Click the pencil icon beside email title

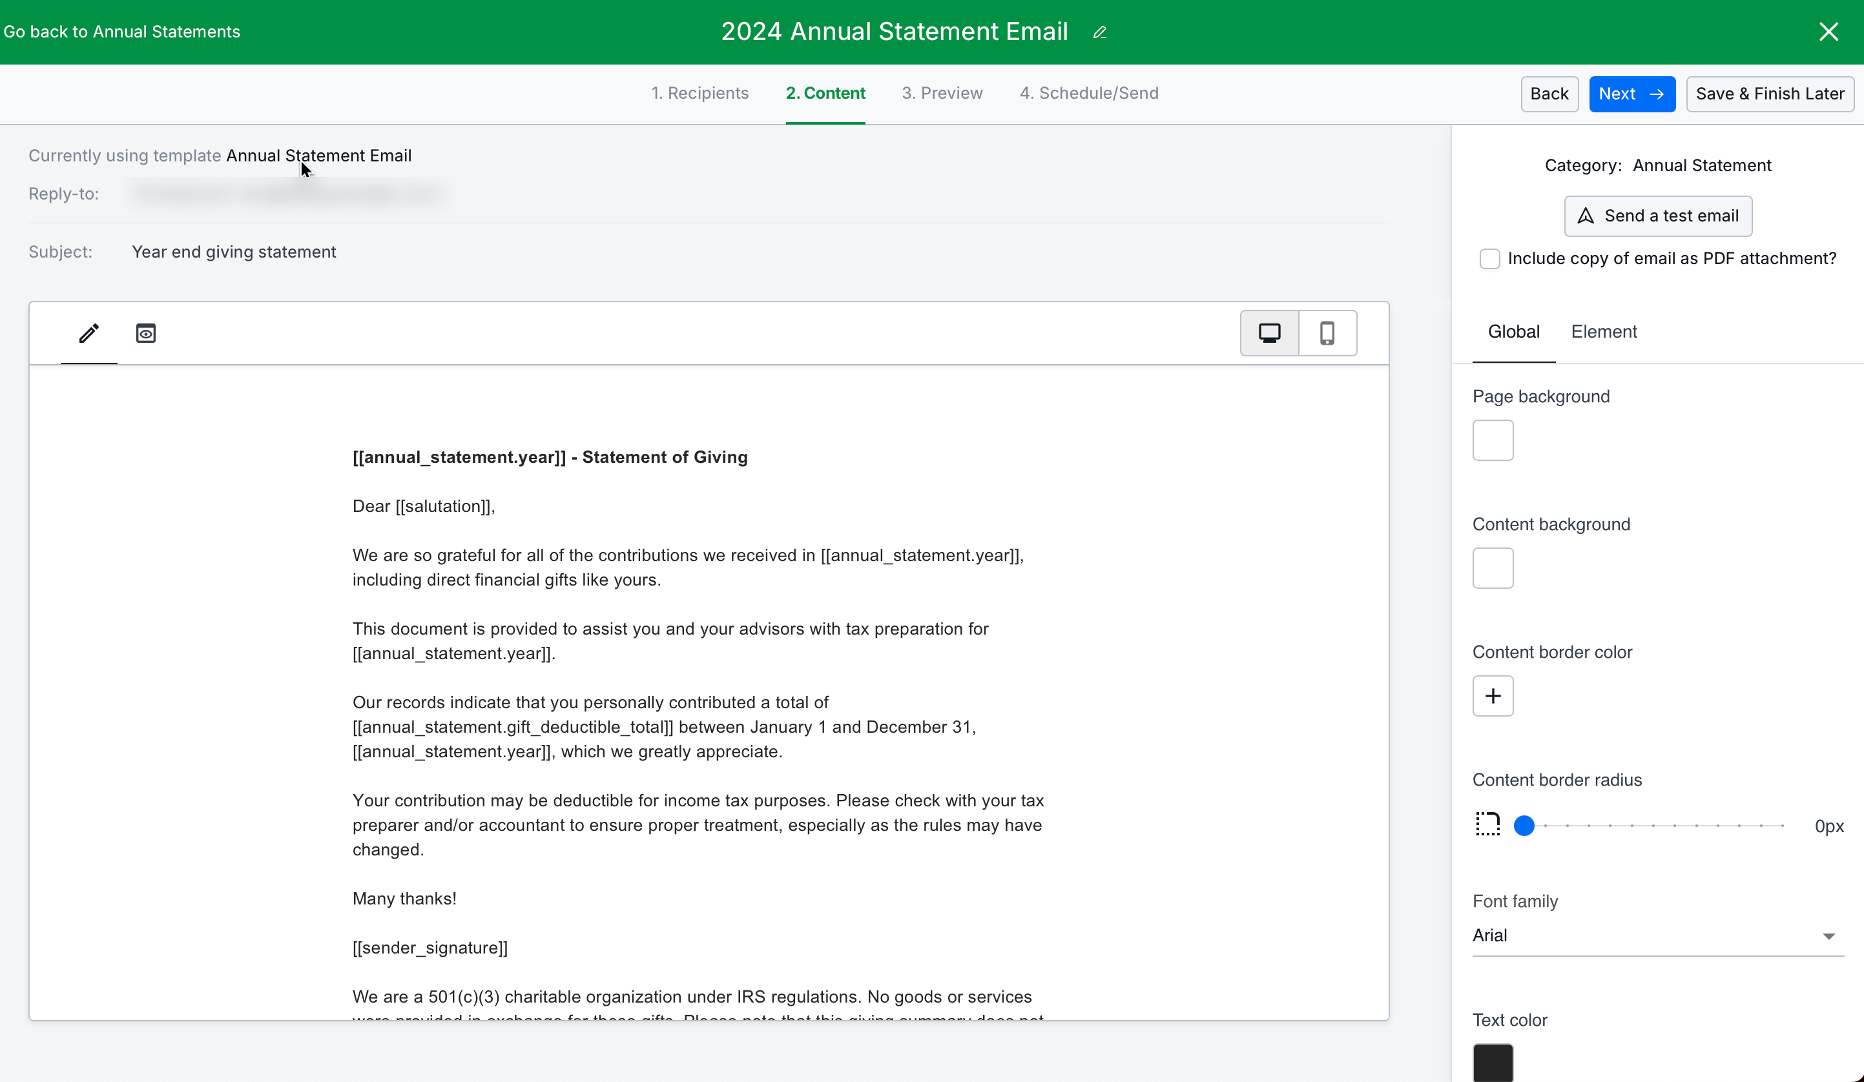coord(1099,32)
